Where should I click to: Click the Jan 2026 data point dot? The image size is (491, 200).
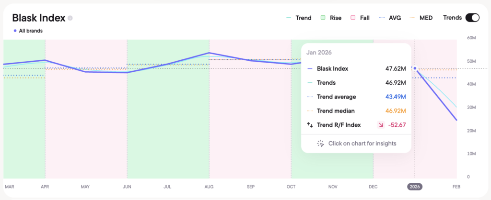(415, 68)
